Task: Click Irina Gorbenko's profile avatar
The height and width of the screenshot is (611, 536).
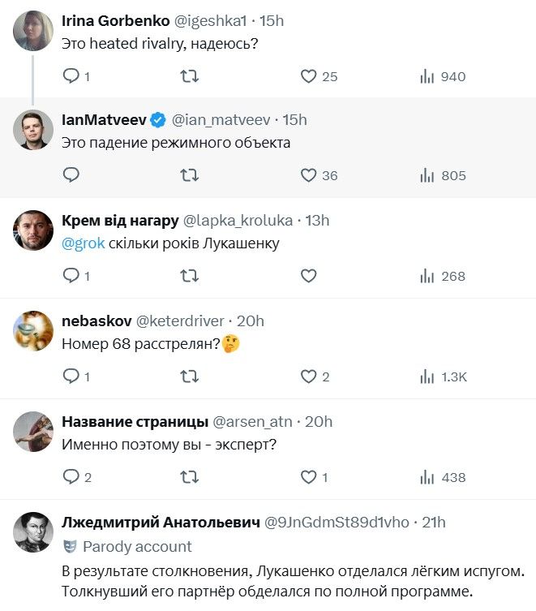Action: coord(33,31)
